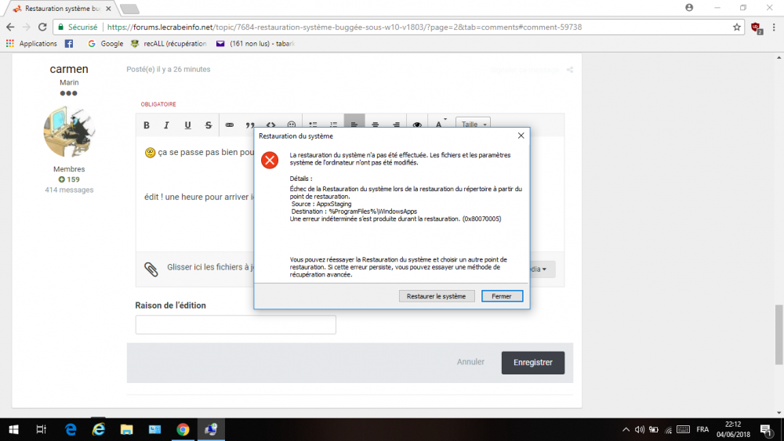Click the Fermer button in the dialog

pos(502,296)
